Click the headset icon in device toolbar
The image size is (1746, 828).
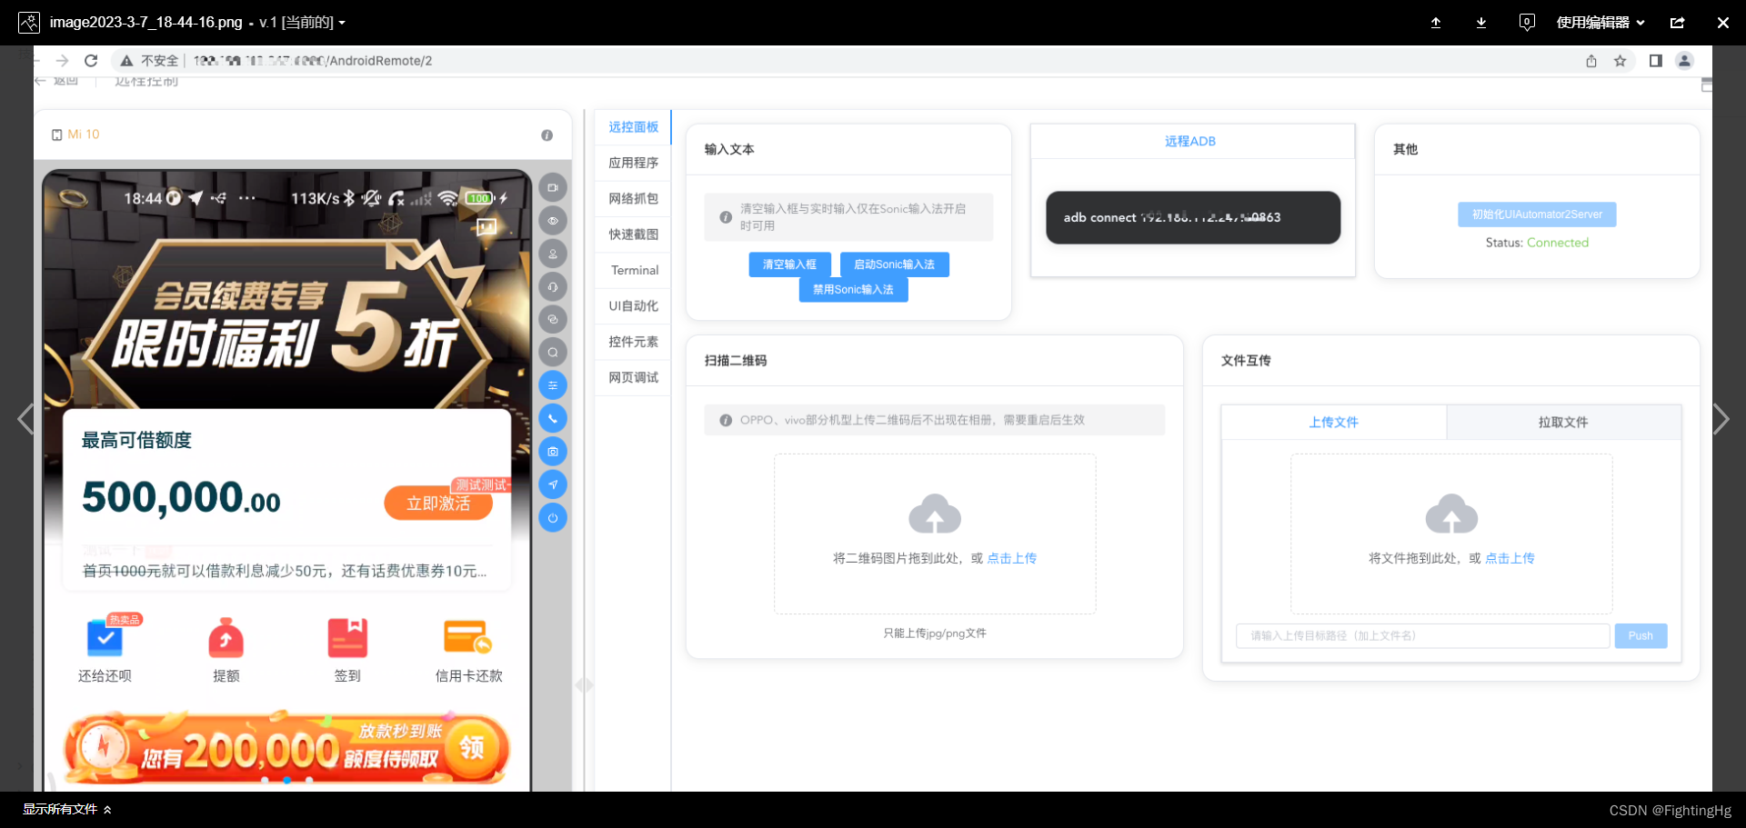(x=553, y=286)
